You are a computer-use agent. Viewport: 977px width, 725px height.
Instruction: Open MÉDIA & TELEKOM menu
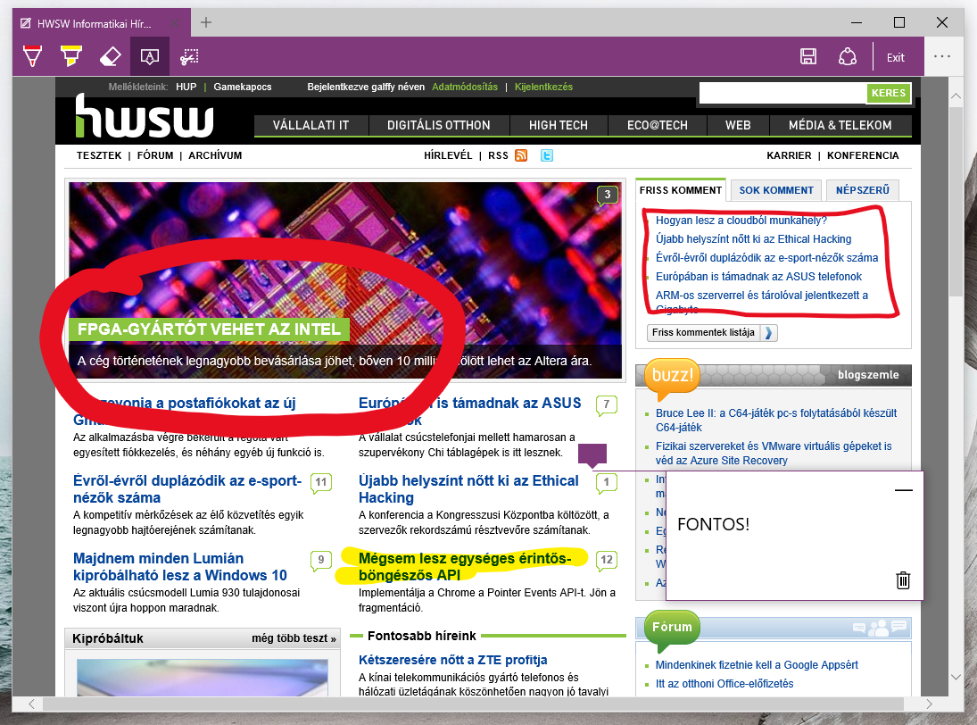pos(840,125)
